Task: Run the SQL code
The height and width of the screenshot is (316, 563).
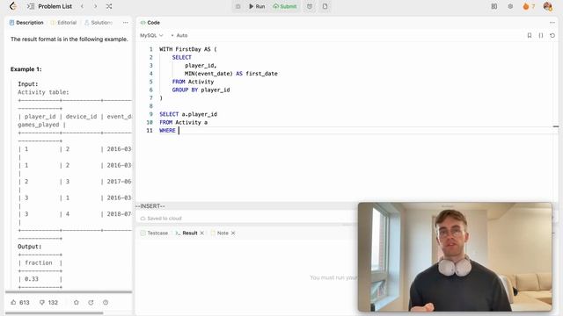Action: pos(257,6)
